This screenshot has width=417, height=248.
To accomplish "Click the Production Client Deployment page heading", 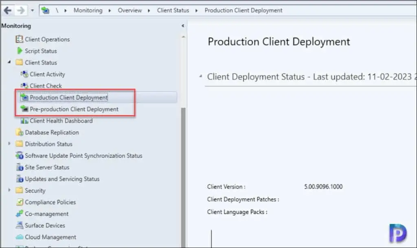I will 279,42.
